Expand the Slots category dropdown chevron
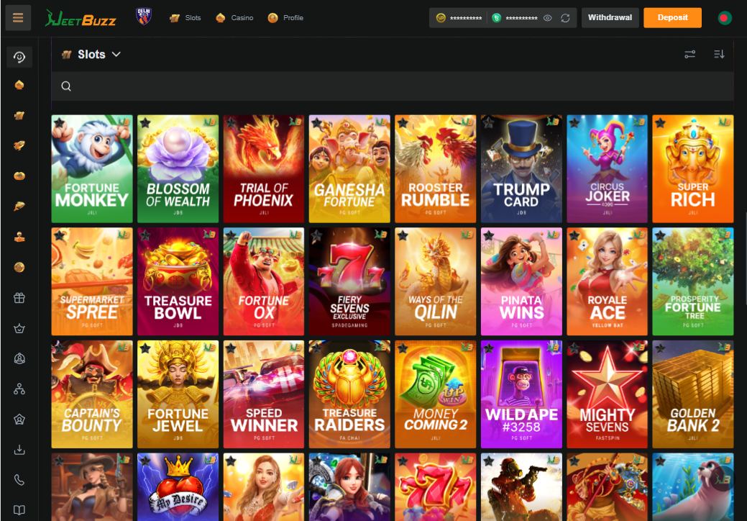 click(116, 54)
